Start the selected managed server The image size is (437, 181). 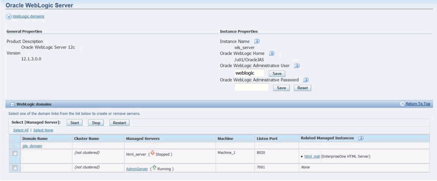point(74,123)
